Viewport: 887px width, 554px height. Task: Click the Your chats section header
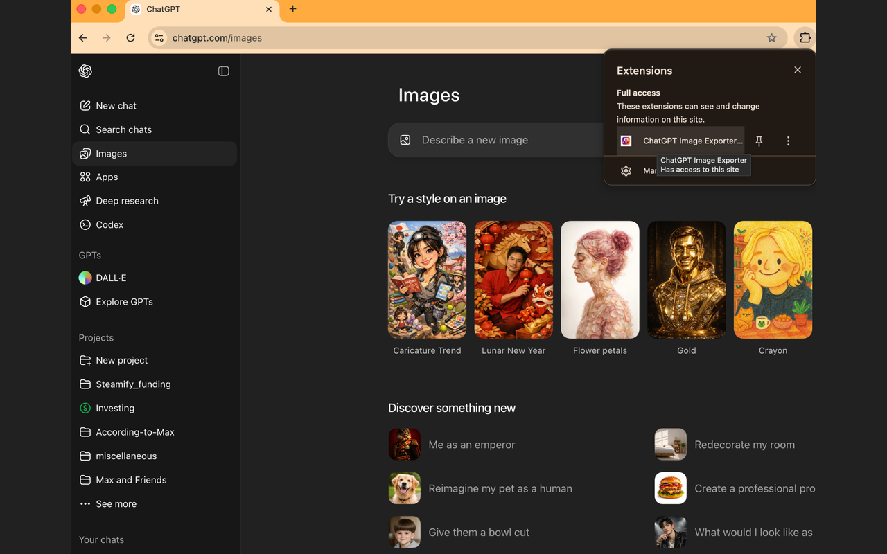click(101, 539)
